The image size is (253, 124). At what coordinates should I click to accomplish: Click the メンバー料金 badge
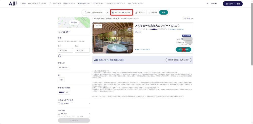(187, 36)
